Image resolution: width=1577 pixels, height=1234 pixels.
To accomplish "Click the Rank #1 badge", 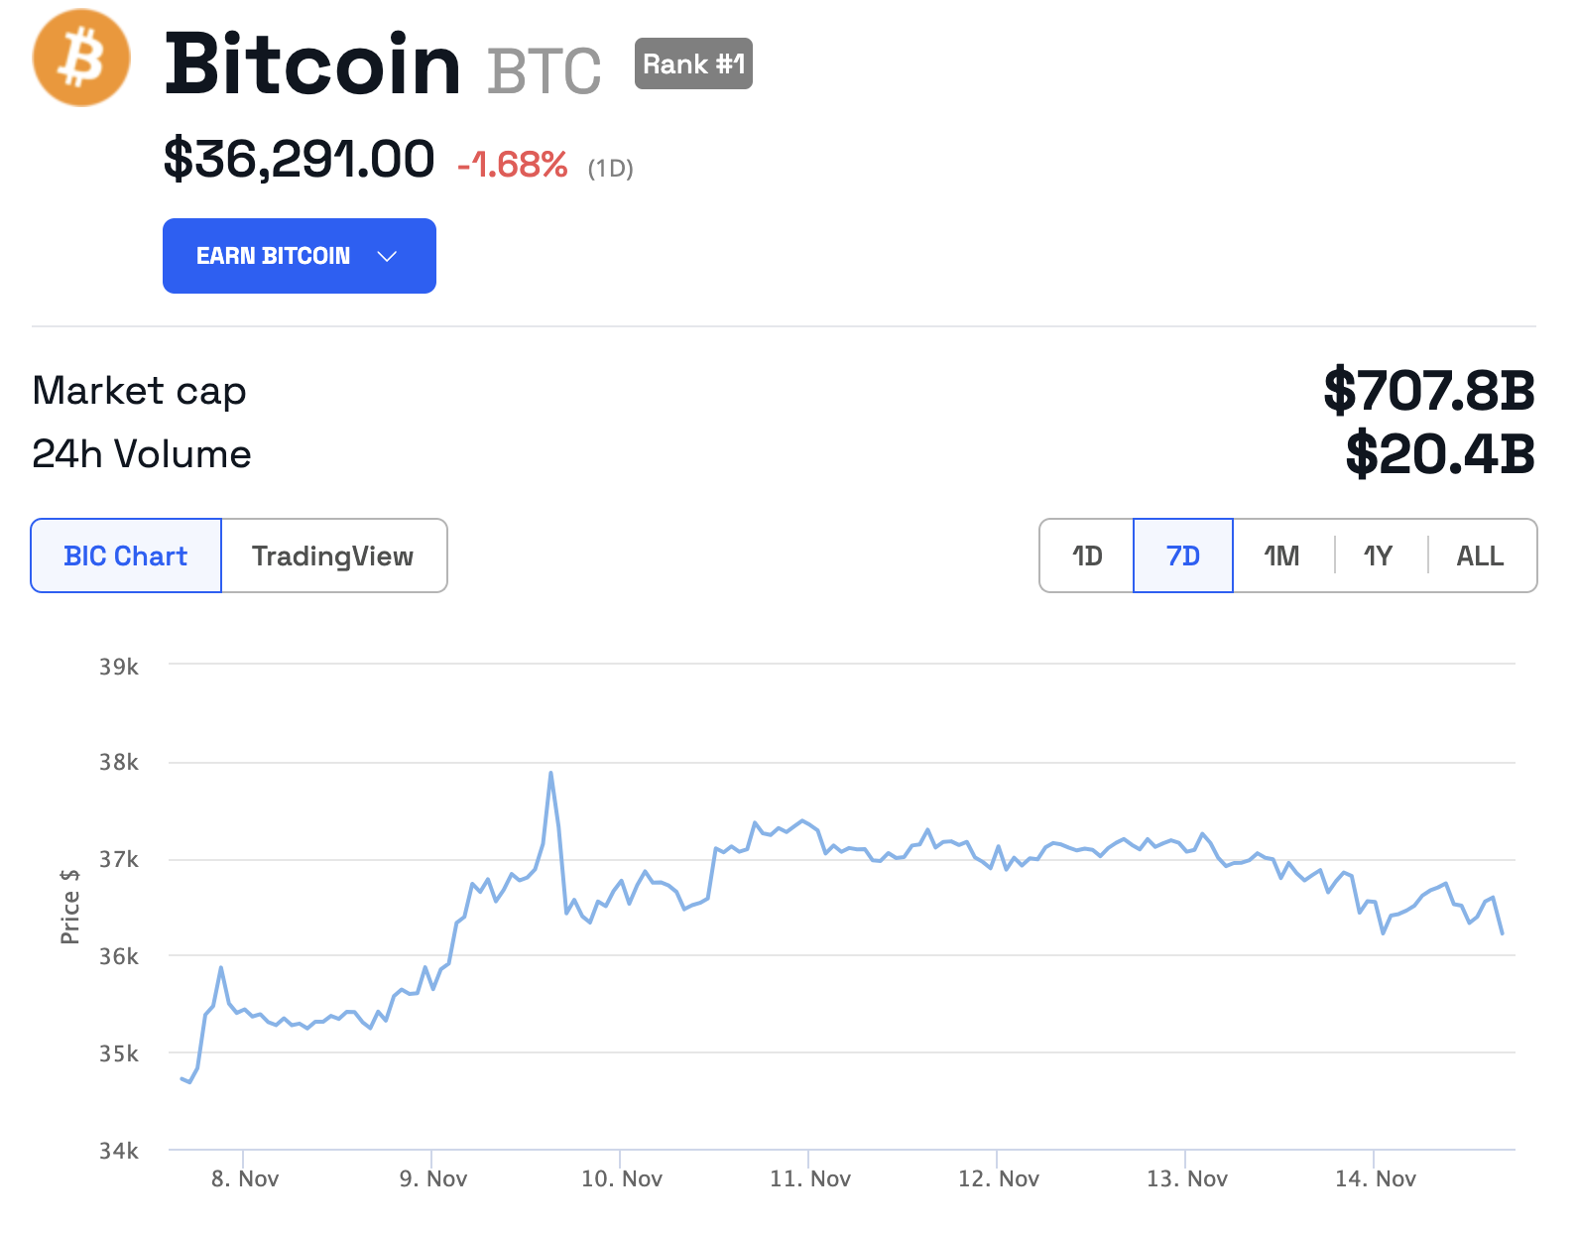I will pos(693,63).
